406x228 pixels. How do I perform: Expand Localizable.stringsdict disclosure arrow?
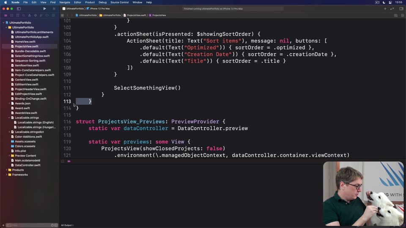tap(9, 132)
